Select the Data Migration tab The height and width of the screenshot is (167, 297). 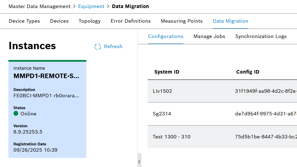pos(230,21)
